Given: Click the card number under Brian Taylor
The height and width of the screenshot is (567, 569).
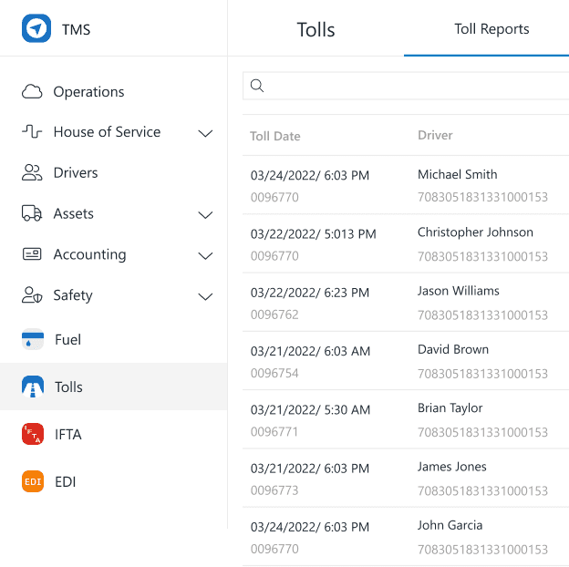Looking at the screenshot, I should [482, 432].
